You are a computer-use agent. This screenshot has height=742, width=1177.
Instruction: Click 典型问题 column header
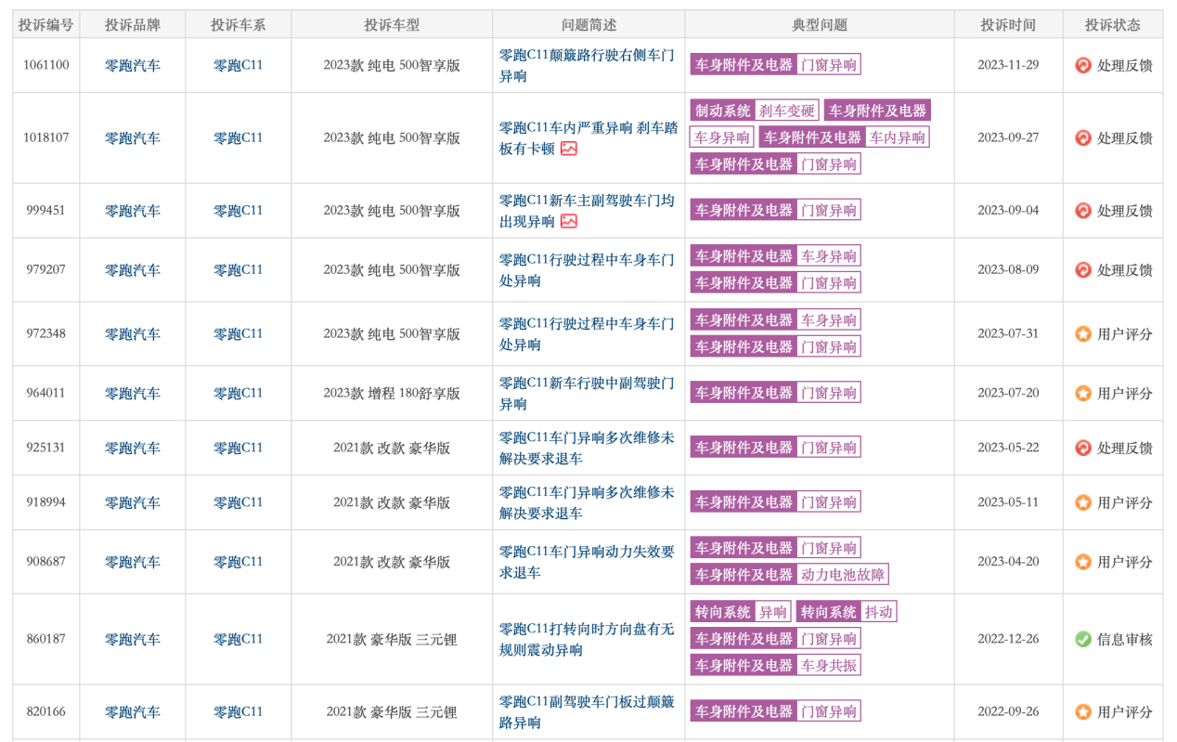[820, 25]
